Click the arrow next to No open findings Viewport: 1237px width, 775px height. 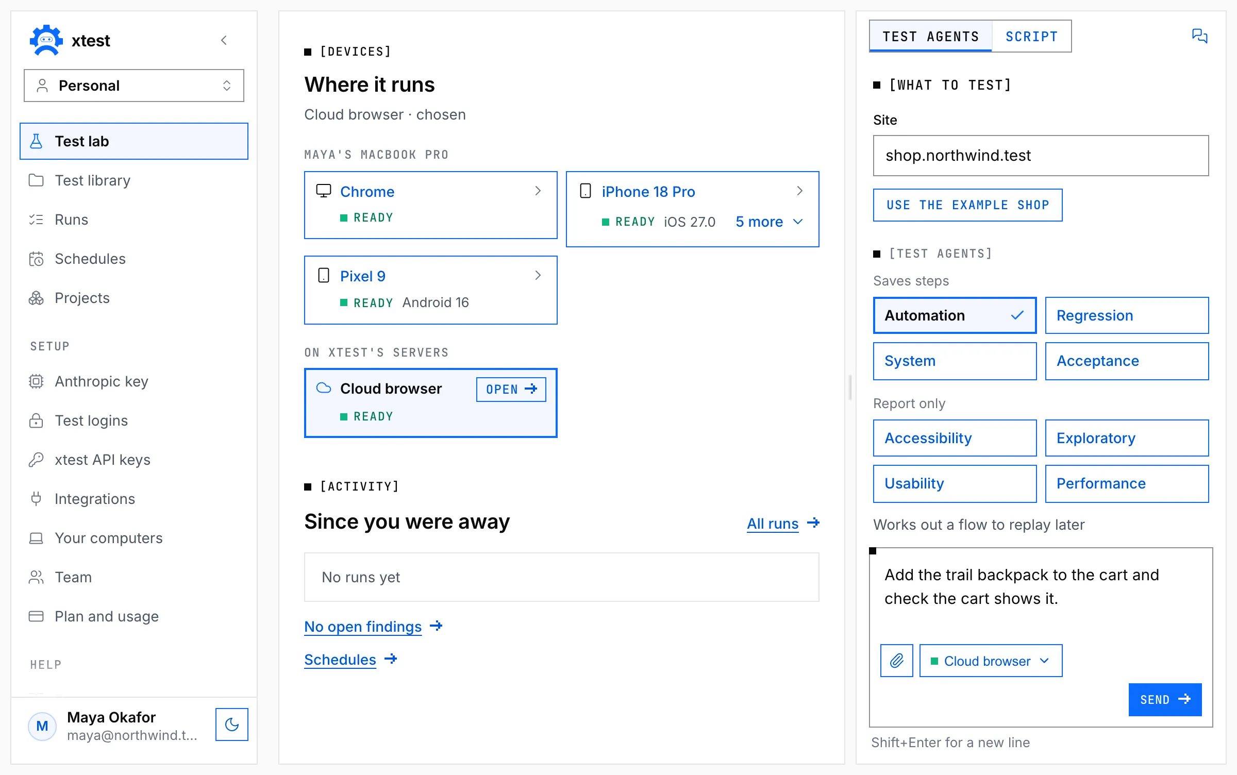(x=436, y=626)
